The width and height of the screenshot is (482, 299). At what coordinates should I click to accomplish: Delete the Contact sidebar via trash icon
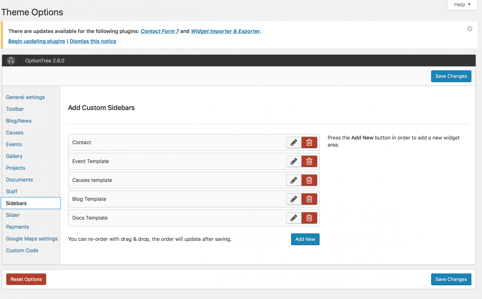(x=309, y=142)
